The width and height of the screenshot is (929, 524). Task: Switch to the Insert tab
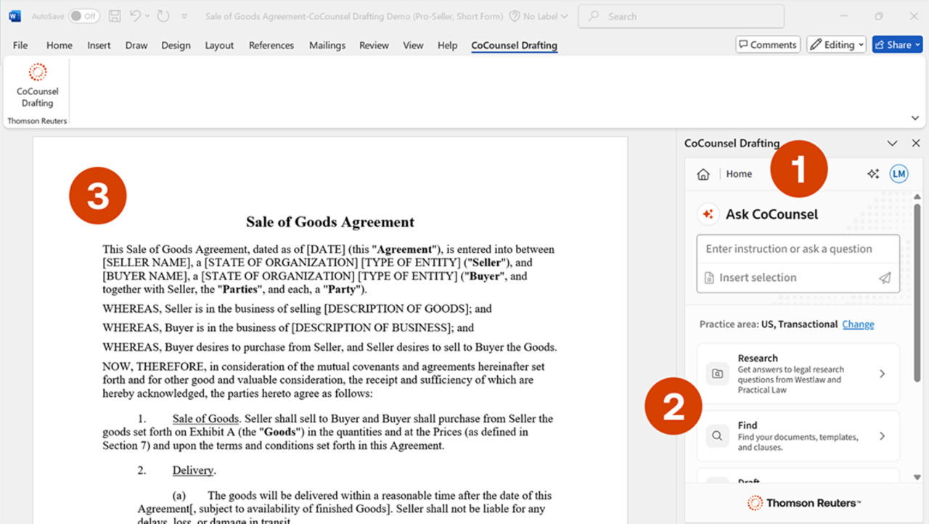[x=99, y=45]
